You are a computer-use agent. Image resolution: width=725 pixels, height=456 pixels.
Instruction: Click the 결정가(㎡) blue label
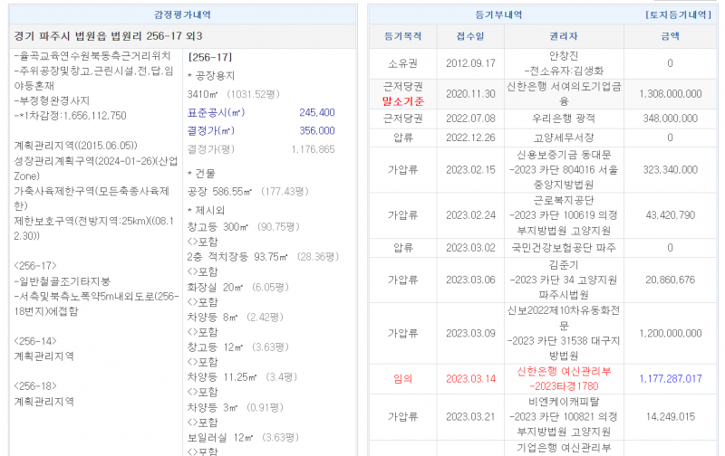[x=211, y=130]
